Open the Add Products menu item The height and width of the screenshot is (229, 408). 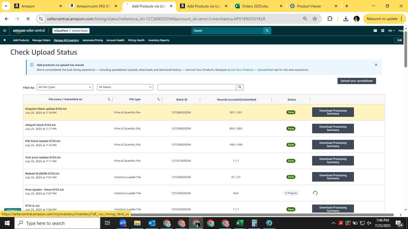coord(21,40)
